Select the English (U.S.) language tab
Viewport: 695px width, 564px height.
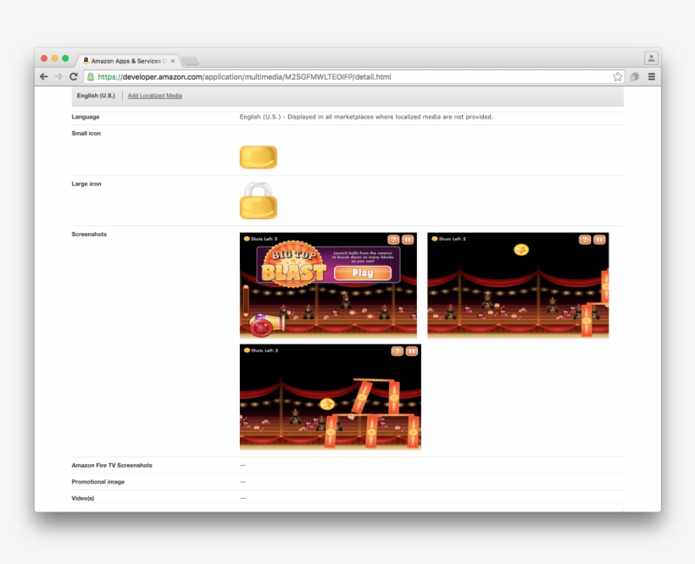point(96,96)
